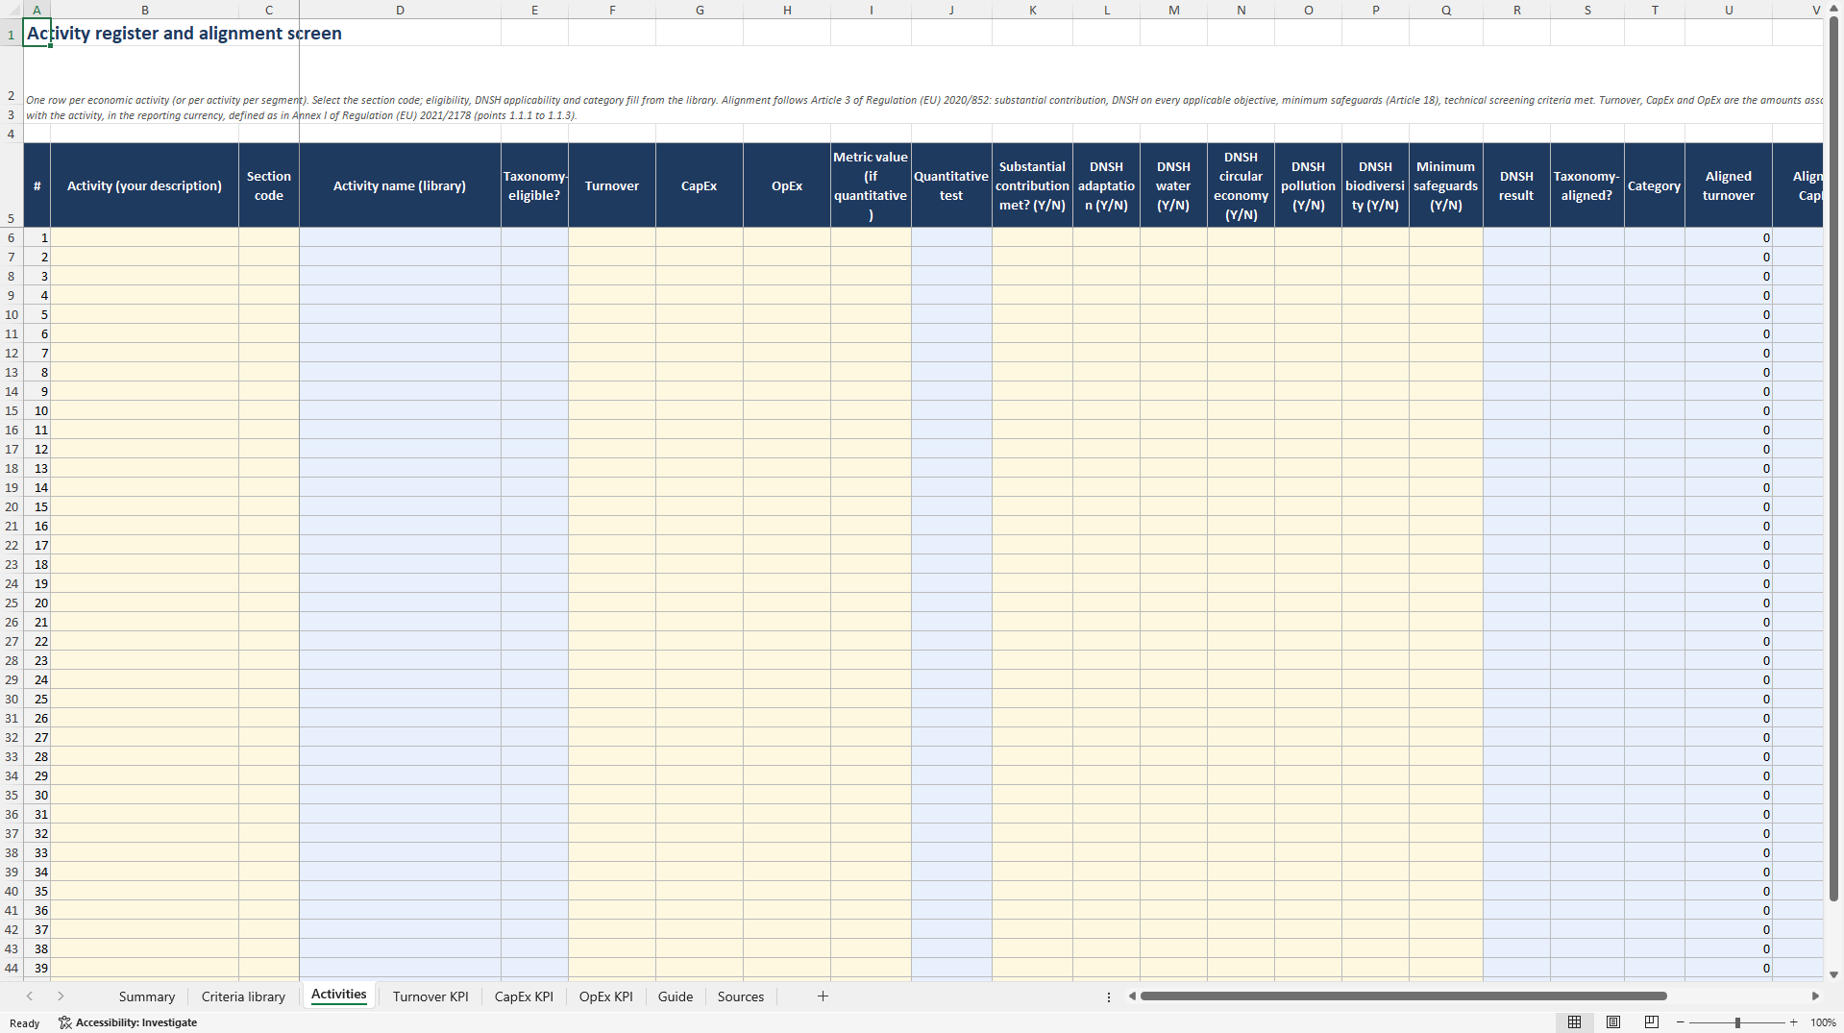Adjust the zoom slider handle

(1737, 1022)
